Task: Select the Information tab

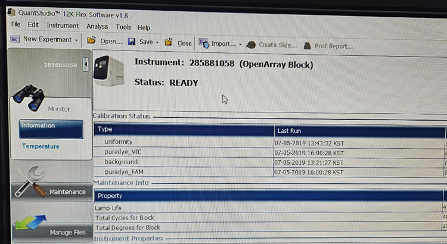Action: (50, 126)
